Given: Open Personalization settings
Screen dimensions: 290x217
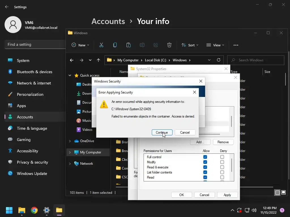Looking at the screenshot, I should (35, 94).
